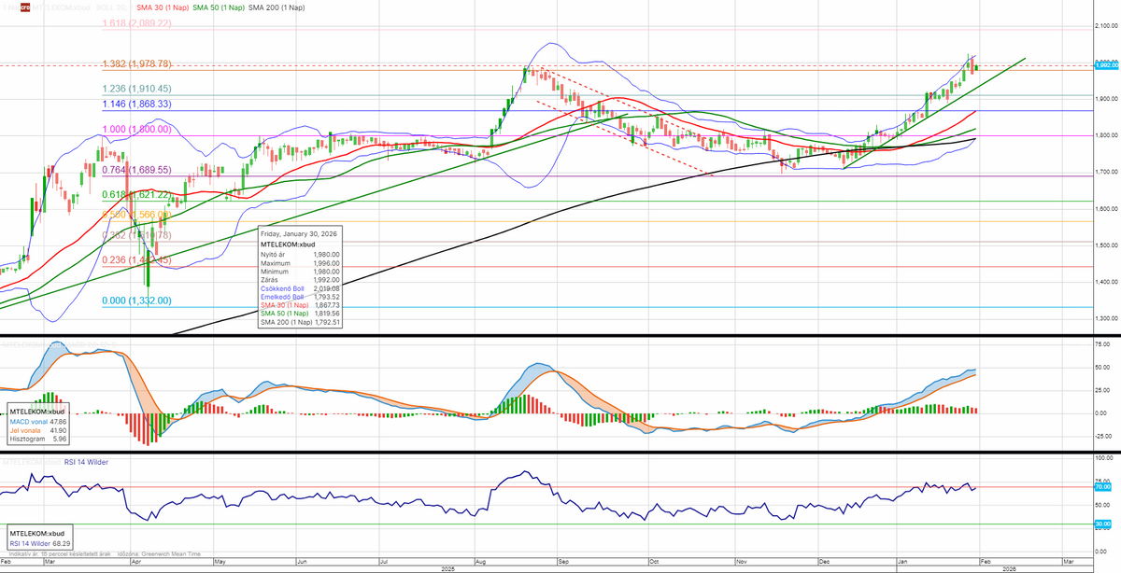Viewport: 1121px width, 573px height.
Task: Click the dark red CFD badge icon
Action: click(23, 7)
